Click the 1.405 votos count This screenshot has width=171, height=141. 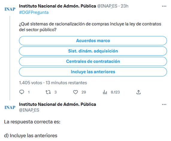click(31, 83)
